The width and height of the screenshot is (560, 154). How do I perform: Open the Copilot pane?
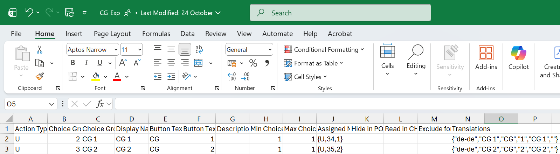(518, 58)
